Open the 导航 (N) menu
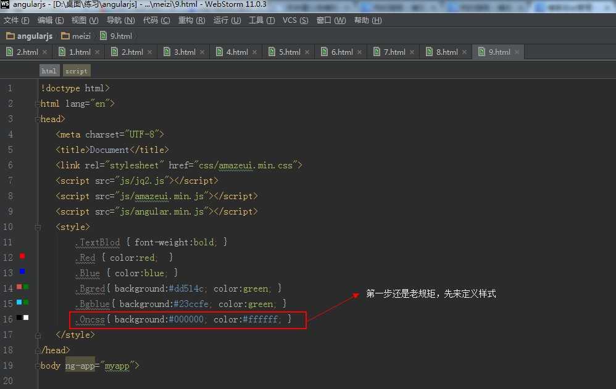 coord(121,20)
